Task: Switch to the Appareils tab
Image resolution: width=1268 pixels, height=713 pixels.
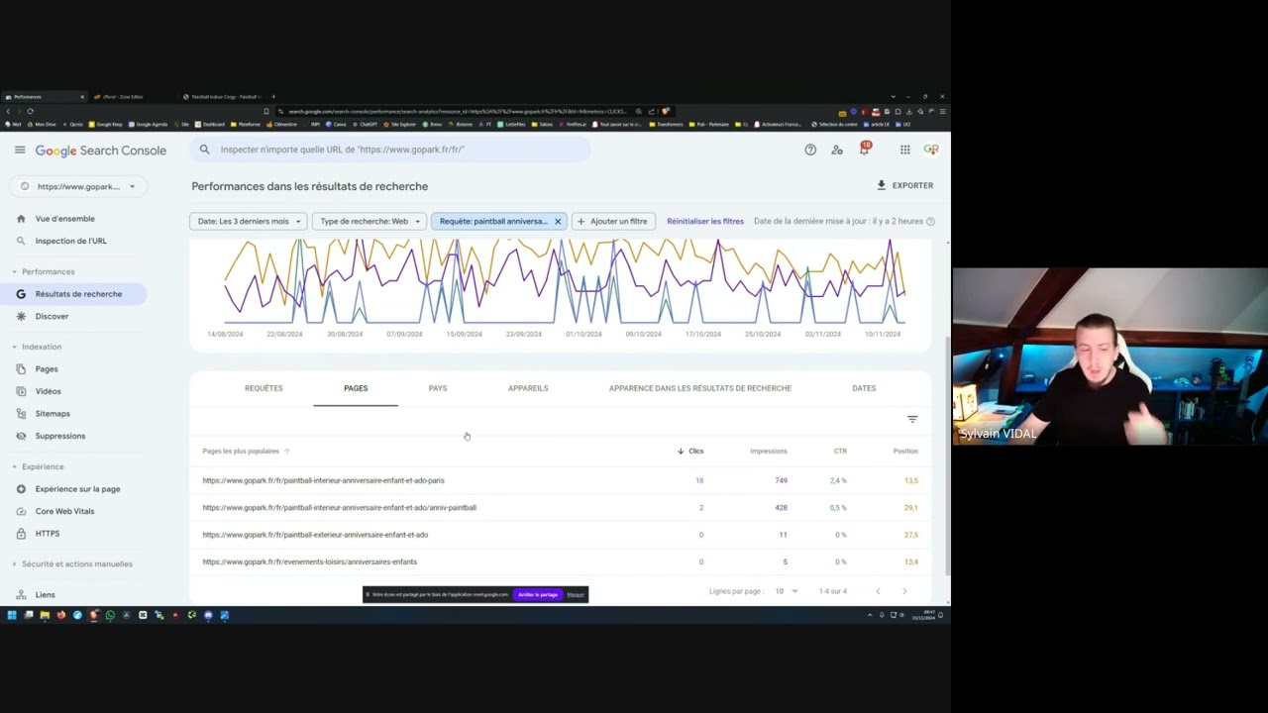Action: click(x=528, y=388)
